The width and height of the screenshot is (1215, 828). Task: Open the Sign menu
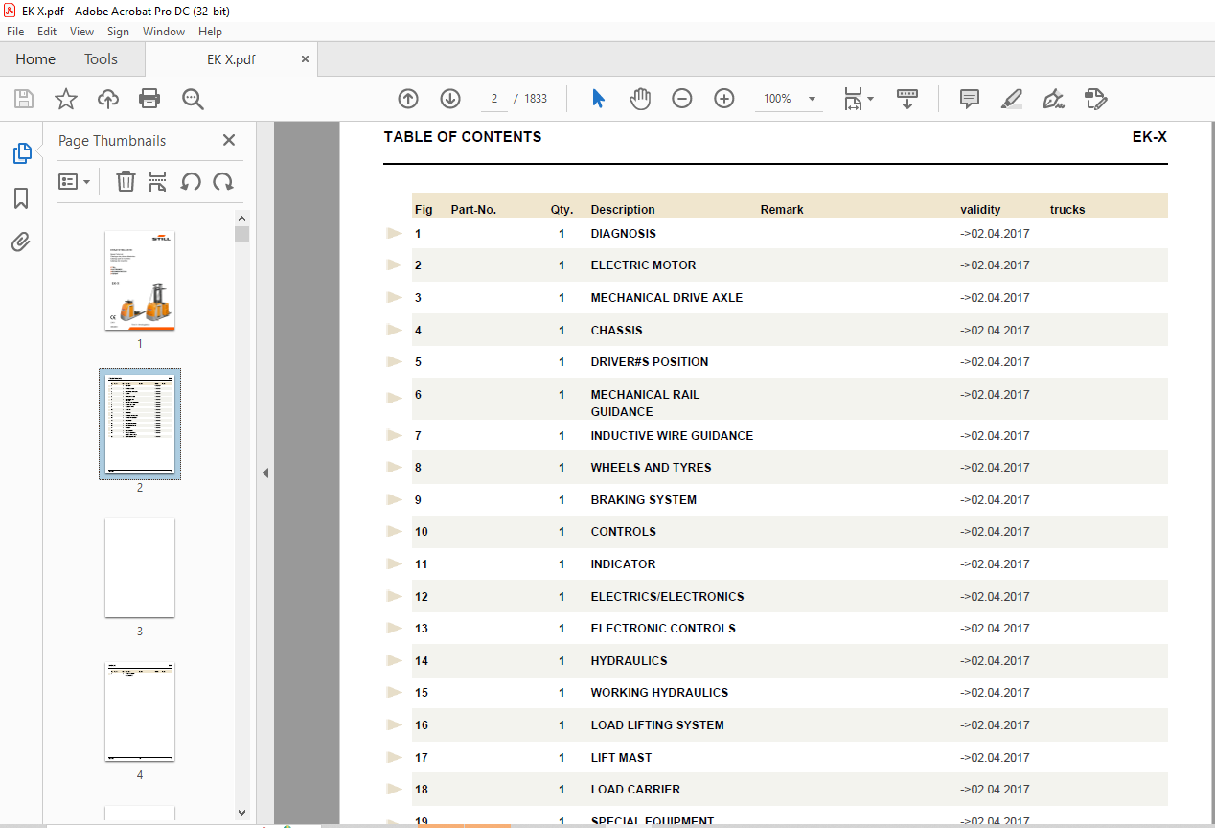click(x=118, y=32)
